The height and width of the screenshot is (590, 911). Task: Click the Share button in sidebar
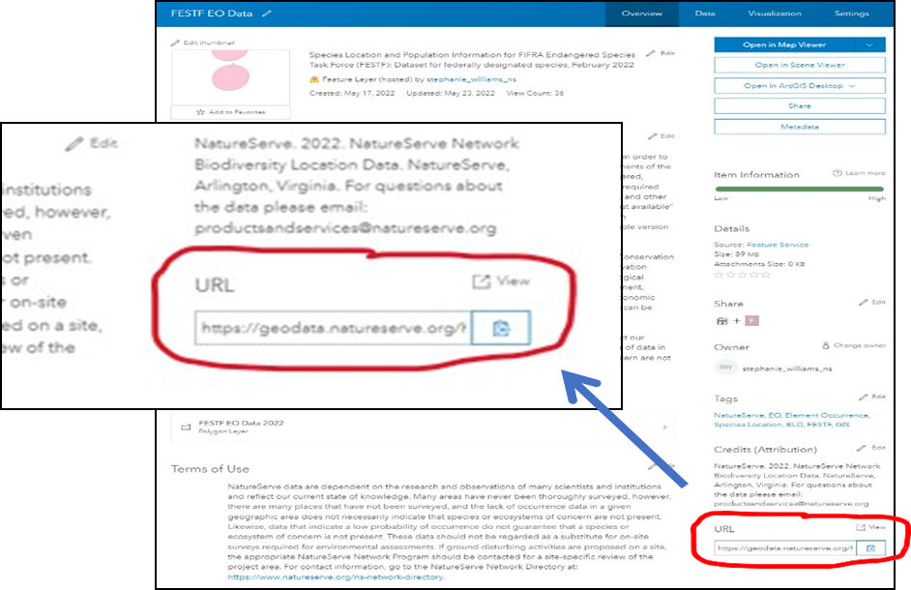(x=800, y=105)
